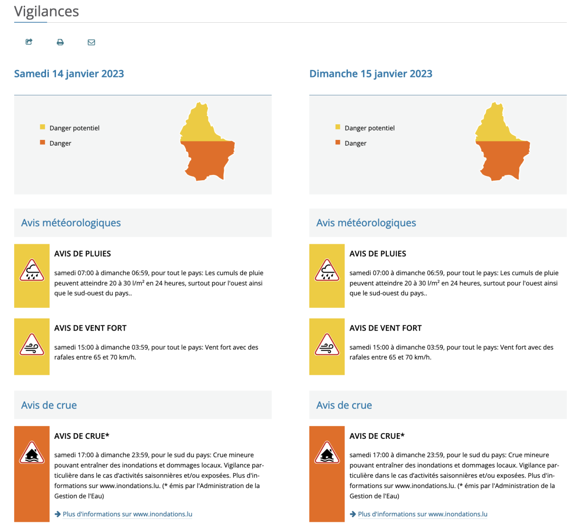Click the email envelope icon
The height and width of the screenshot is (527, 581).
click(x=92, y=42)
